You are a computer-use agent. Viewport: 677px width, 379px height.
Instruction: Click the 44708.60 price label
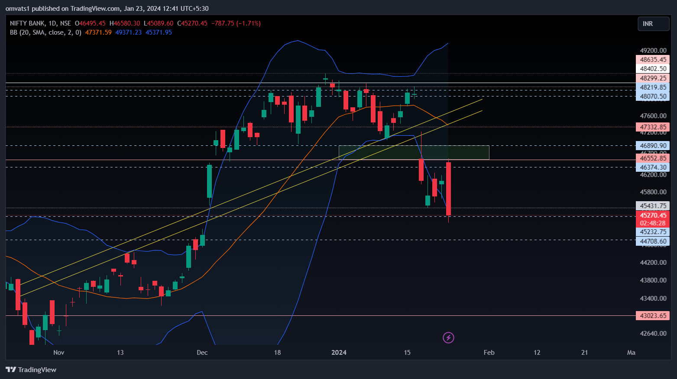tap(653, 241)
